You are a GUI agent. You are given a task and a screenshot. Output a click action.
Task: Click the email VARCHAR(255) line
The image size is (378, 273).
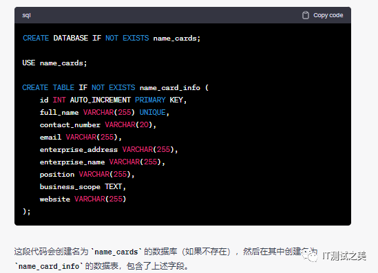coord(81,138)
